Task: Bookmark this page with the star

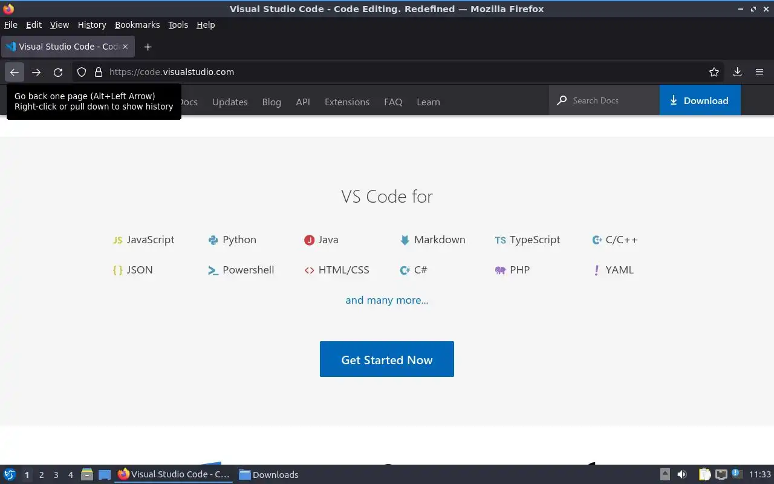Action: click(714, 72)
